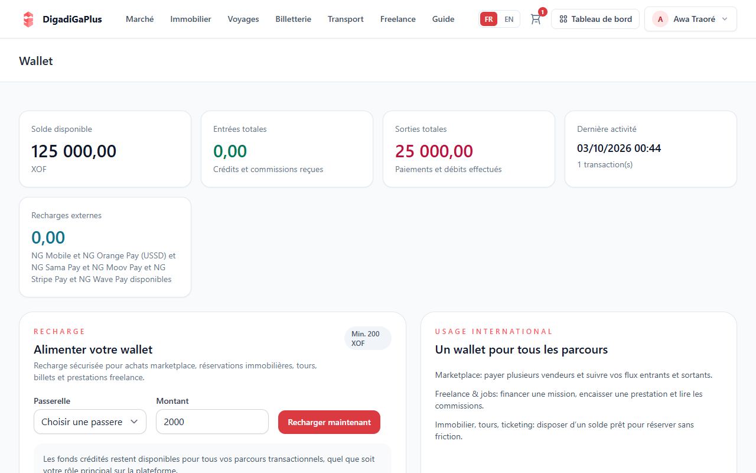Click the 1 transaction(s) text
Screen dimensions: 756x473
pyautogui.click(x=605, y=164)
